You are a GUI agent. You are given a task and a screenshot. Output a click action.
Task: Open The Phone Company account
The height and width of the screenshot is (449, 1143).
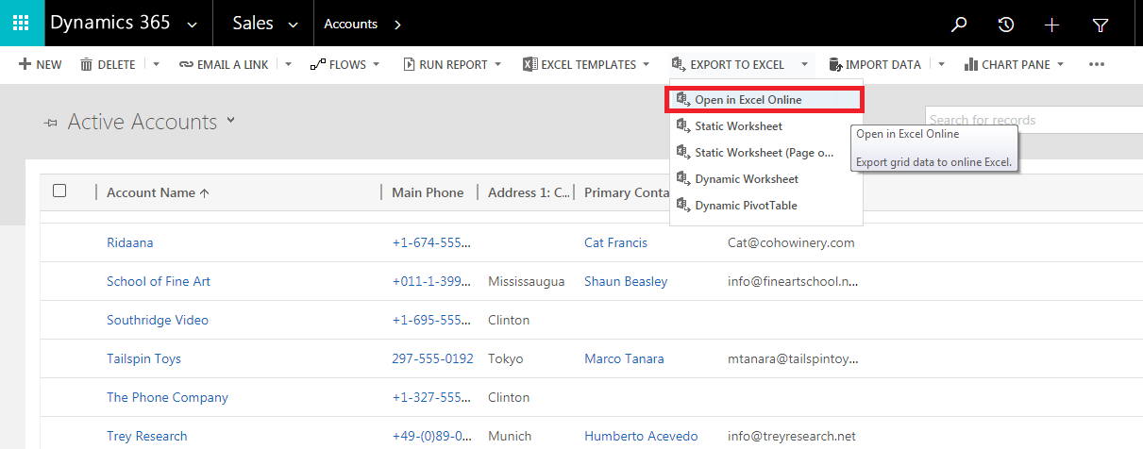point(167,397)
